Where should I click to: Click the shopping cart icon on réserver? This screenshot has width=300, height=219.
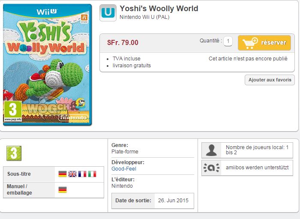250,43
